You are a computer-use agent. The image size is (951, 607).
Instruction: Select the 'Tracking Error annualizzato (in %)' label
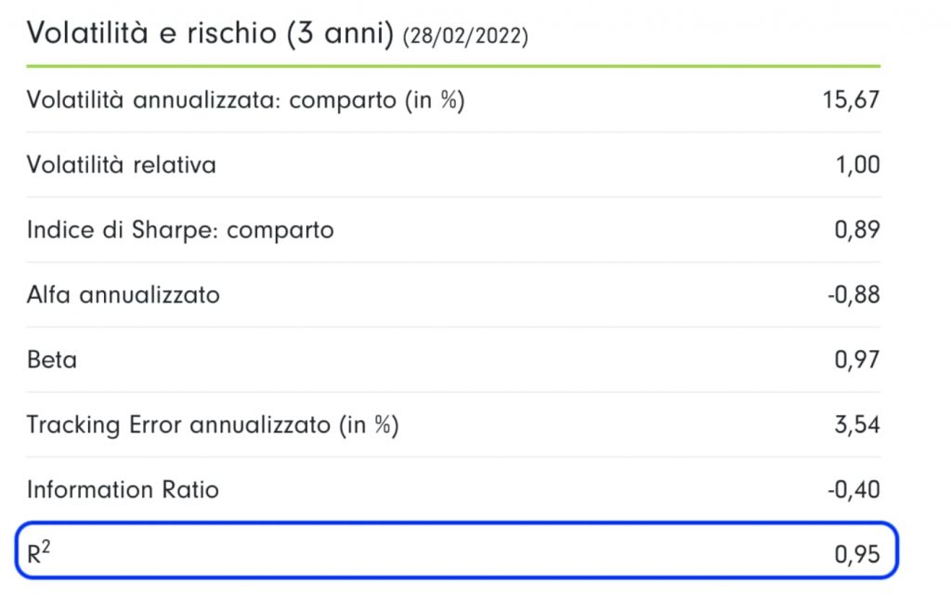point(213,425)
